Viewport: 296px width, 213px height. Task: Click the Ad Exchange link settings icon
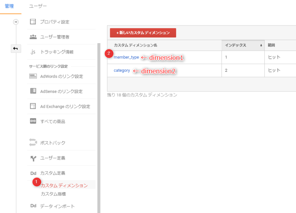tap(33, 106)
